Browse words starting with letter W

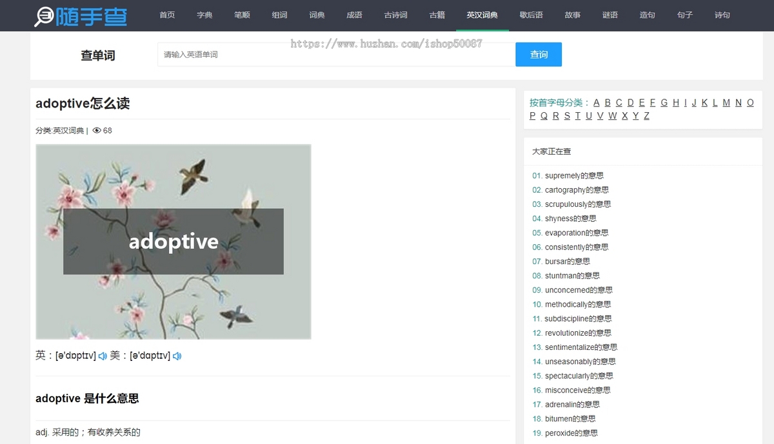pos(613,116)
